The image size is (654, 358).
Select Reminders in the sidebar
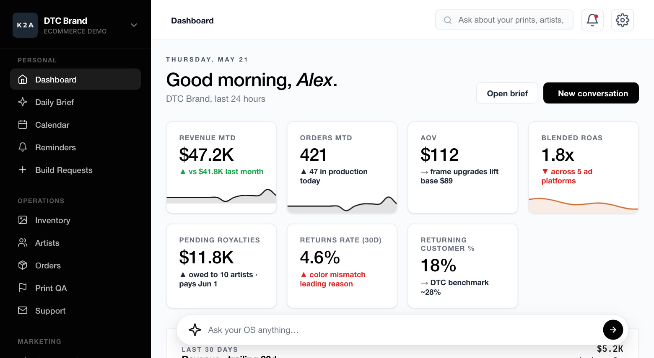pos(75,147)
